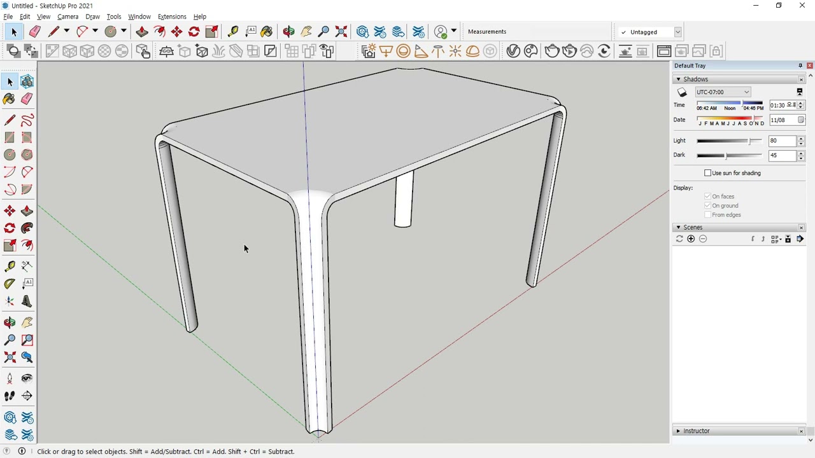Viewport: 815px width, 458px height.
Task: Click the show/hide shadows button
Action: [x=682, y=92]
